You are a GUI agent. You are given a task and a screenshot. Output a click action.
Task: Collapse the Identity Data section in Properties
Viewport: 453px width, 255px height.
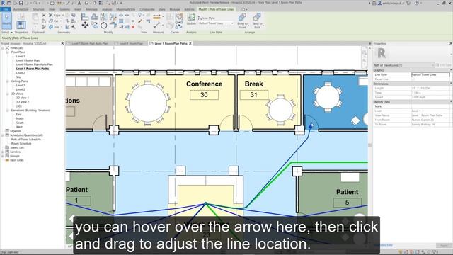tap(450, 102)
